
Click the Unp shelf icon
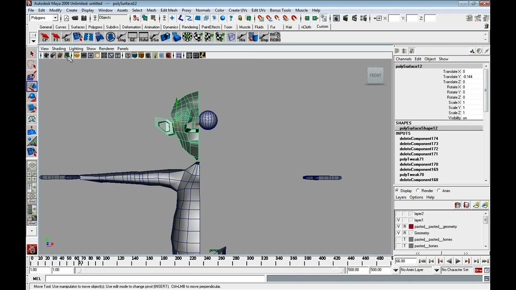264,37
